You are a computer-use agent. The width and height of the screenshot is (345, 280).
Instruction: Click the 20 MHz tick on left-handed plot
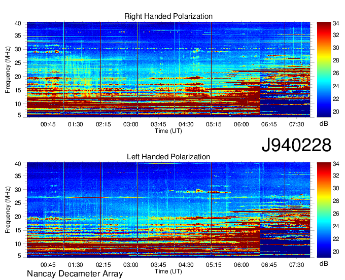pos(18,217)
